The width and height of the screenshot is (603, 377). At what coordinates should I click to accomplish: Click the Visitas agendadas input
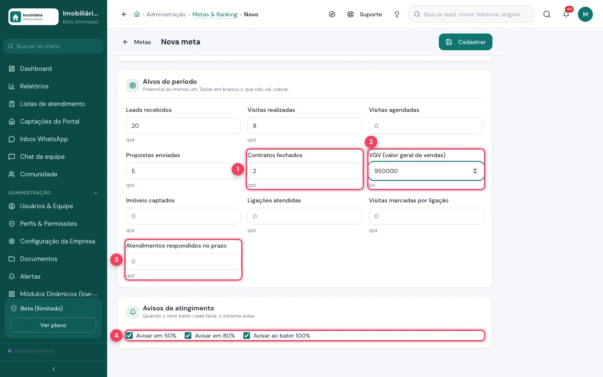pyautogui.click(x=426, y=126)
